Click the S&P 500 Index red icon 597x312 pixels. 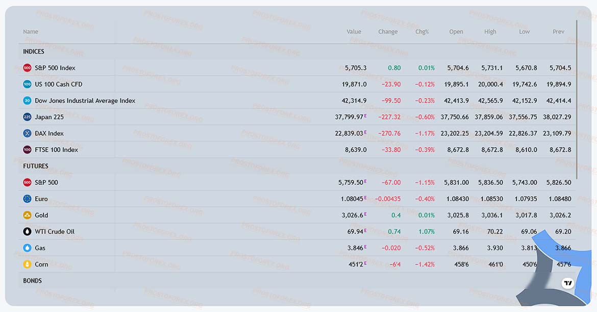[27, 68]
